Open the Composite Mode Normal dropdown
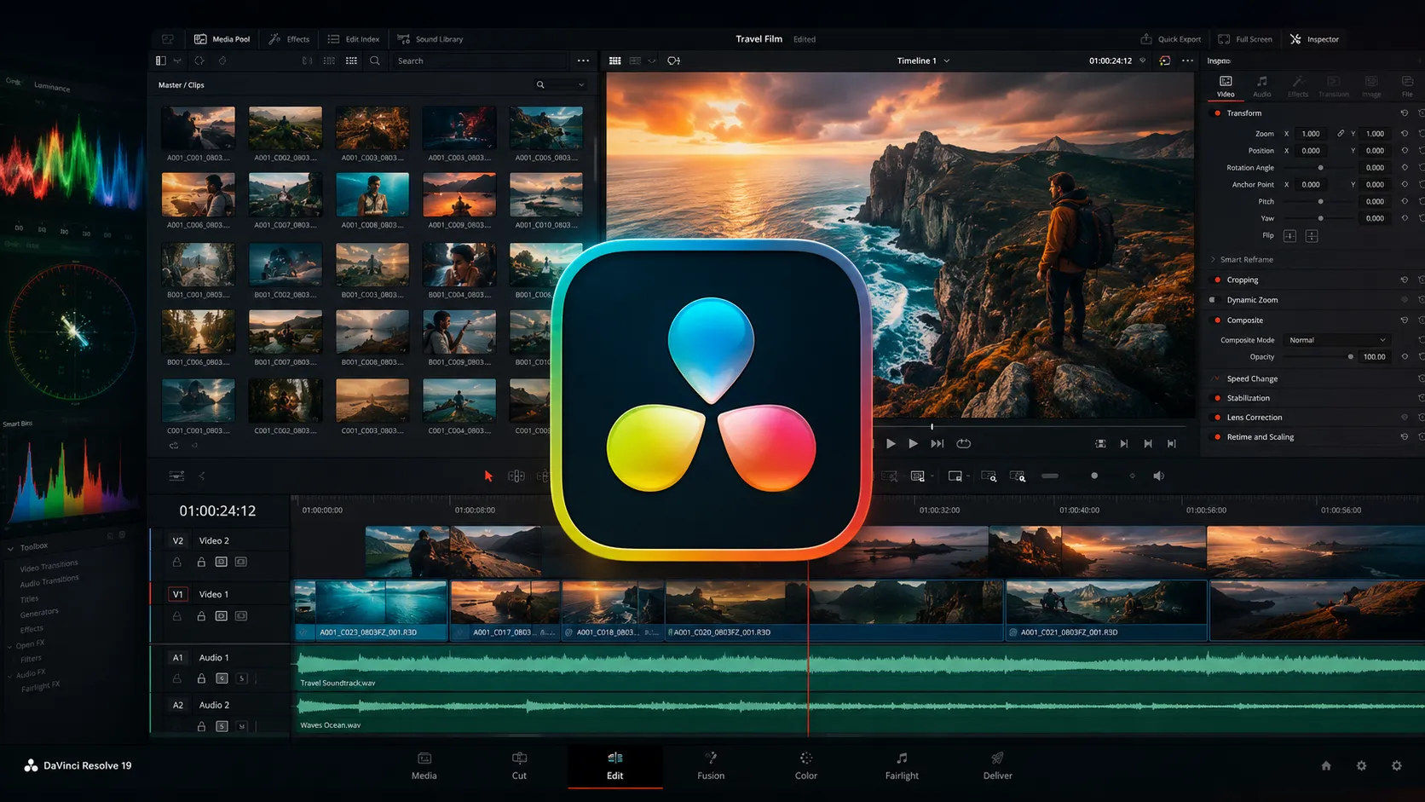Screen dimensions: 1425x802 (x=1337, y=340)
